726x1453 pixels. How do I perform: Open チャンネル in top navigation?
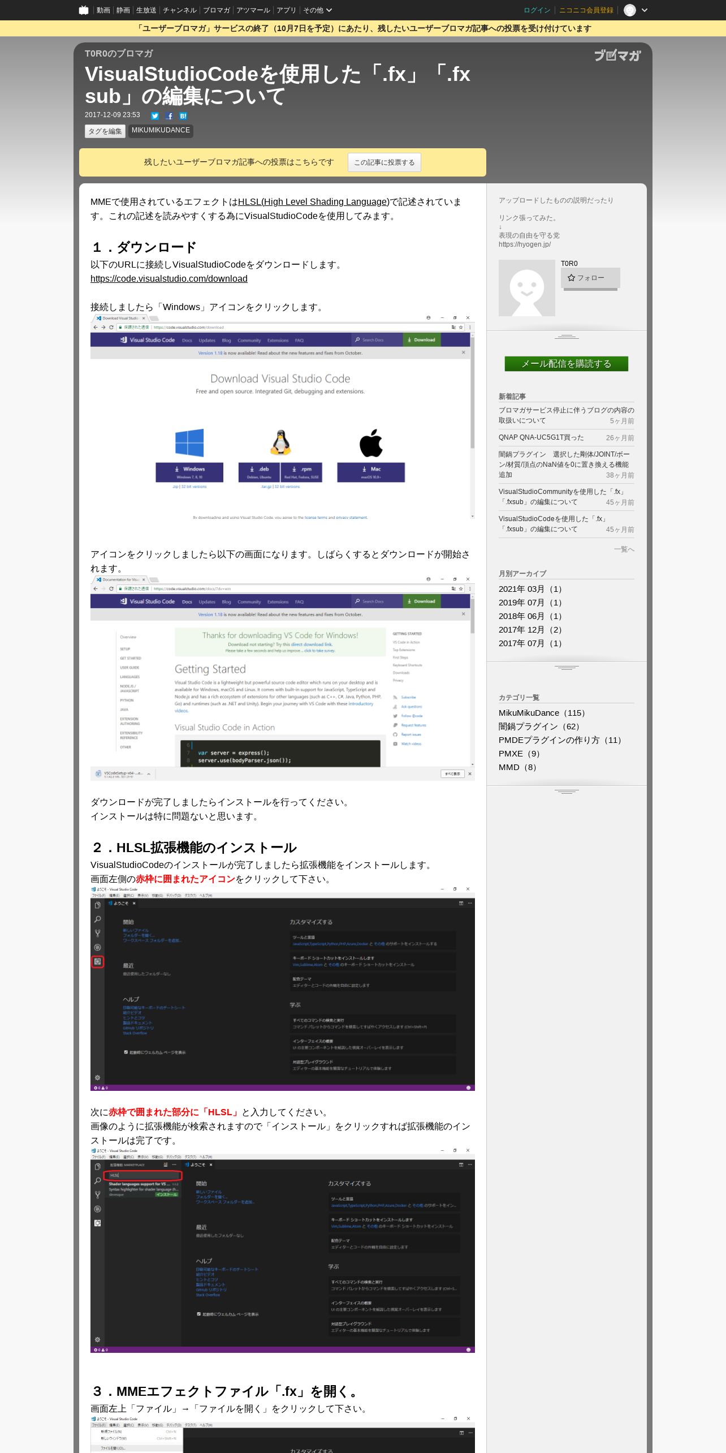180,10
